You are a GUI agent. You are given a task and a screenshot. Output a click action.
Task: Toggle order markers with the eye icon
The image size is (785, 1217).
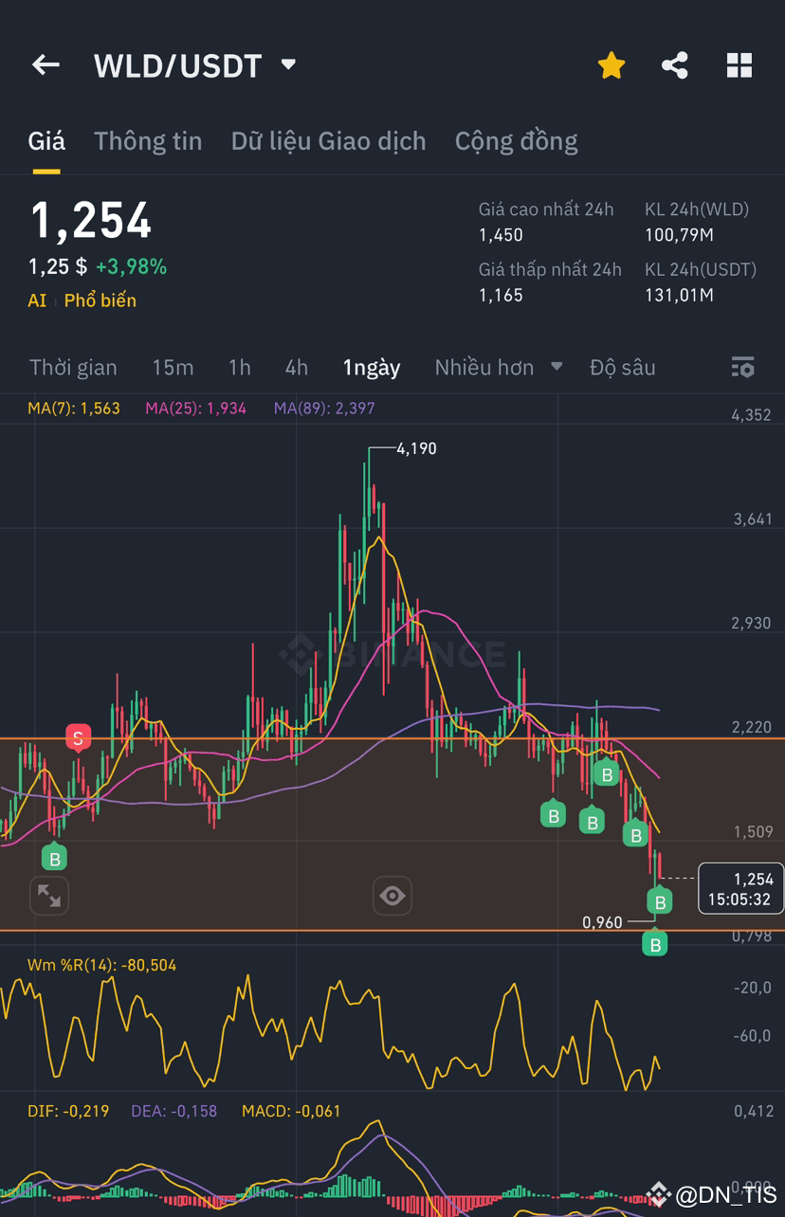[392, 895]
